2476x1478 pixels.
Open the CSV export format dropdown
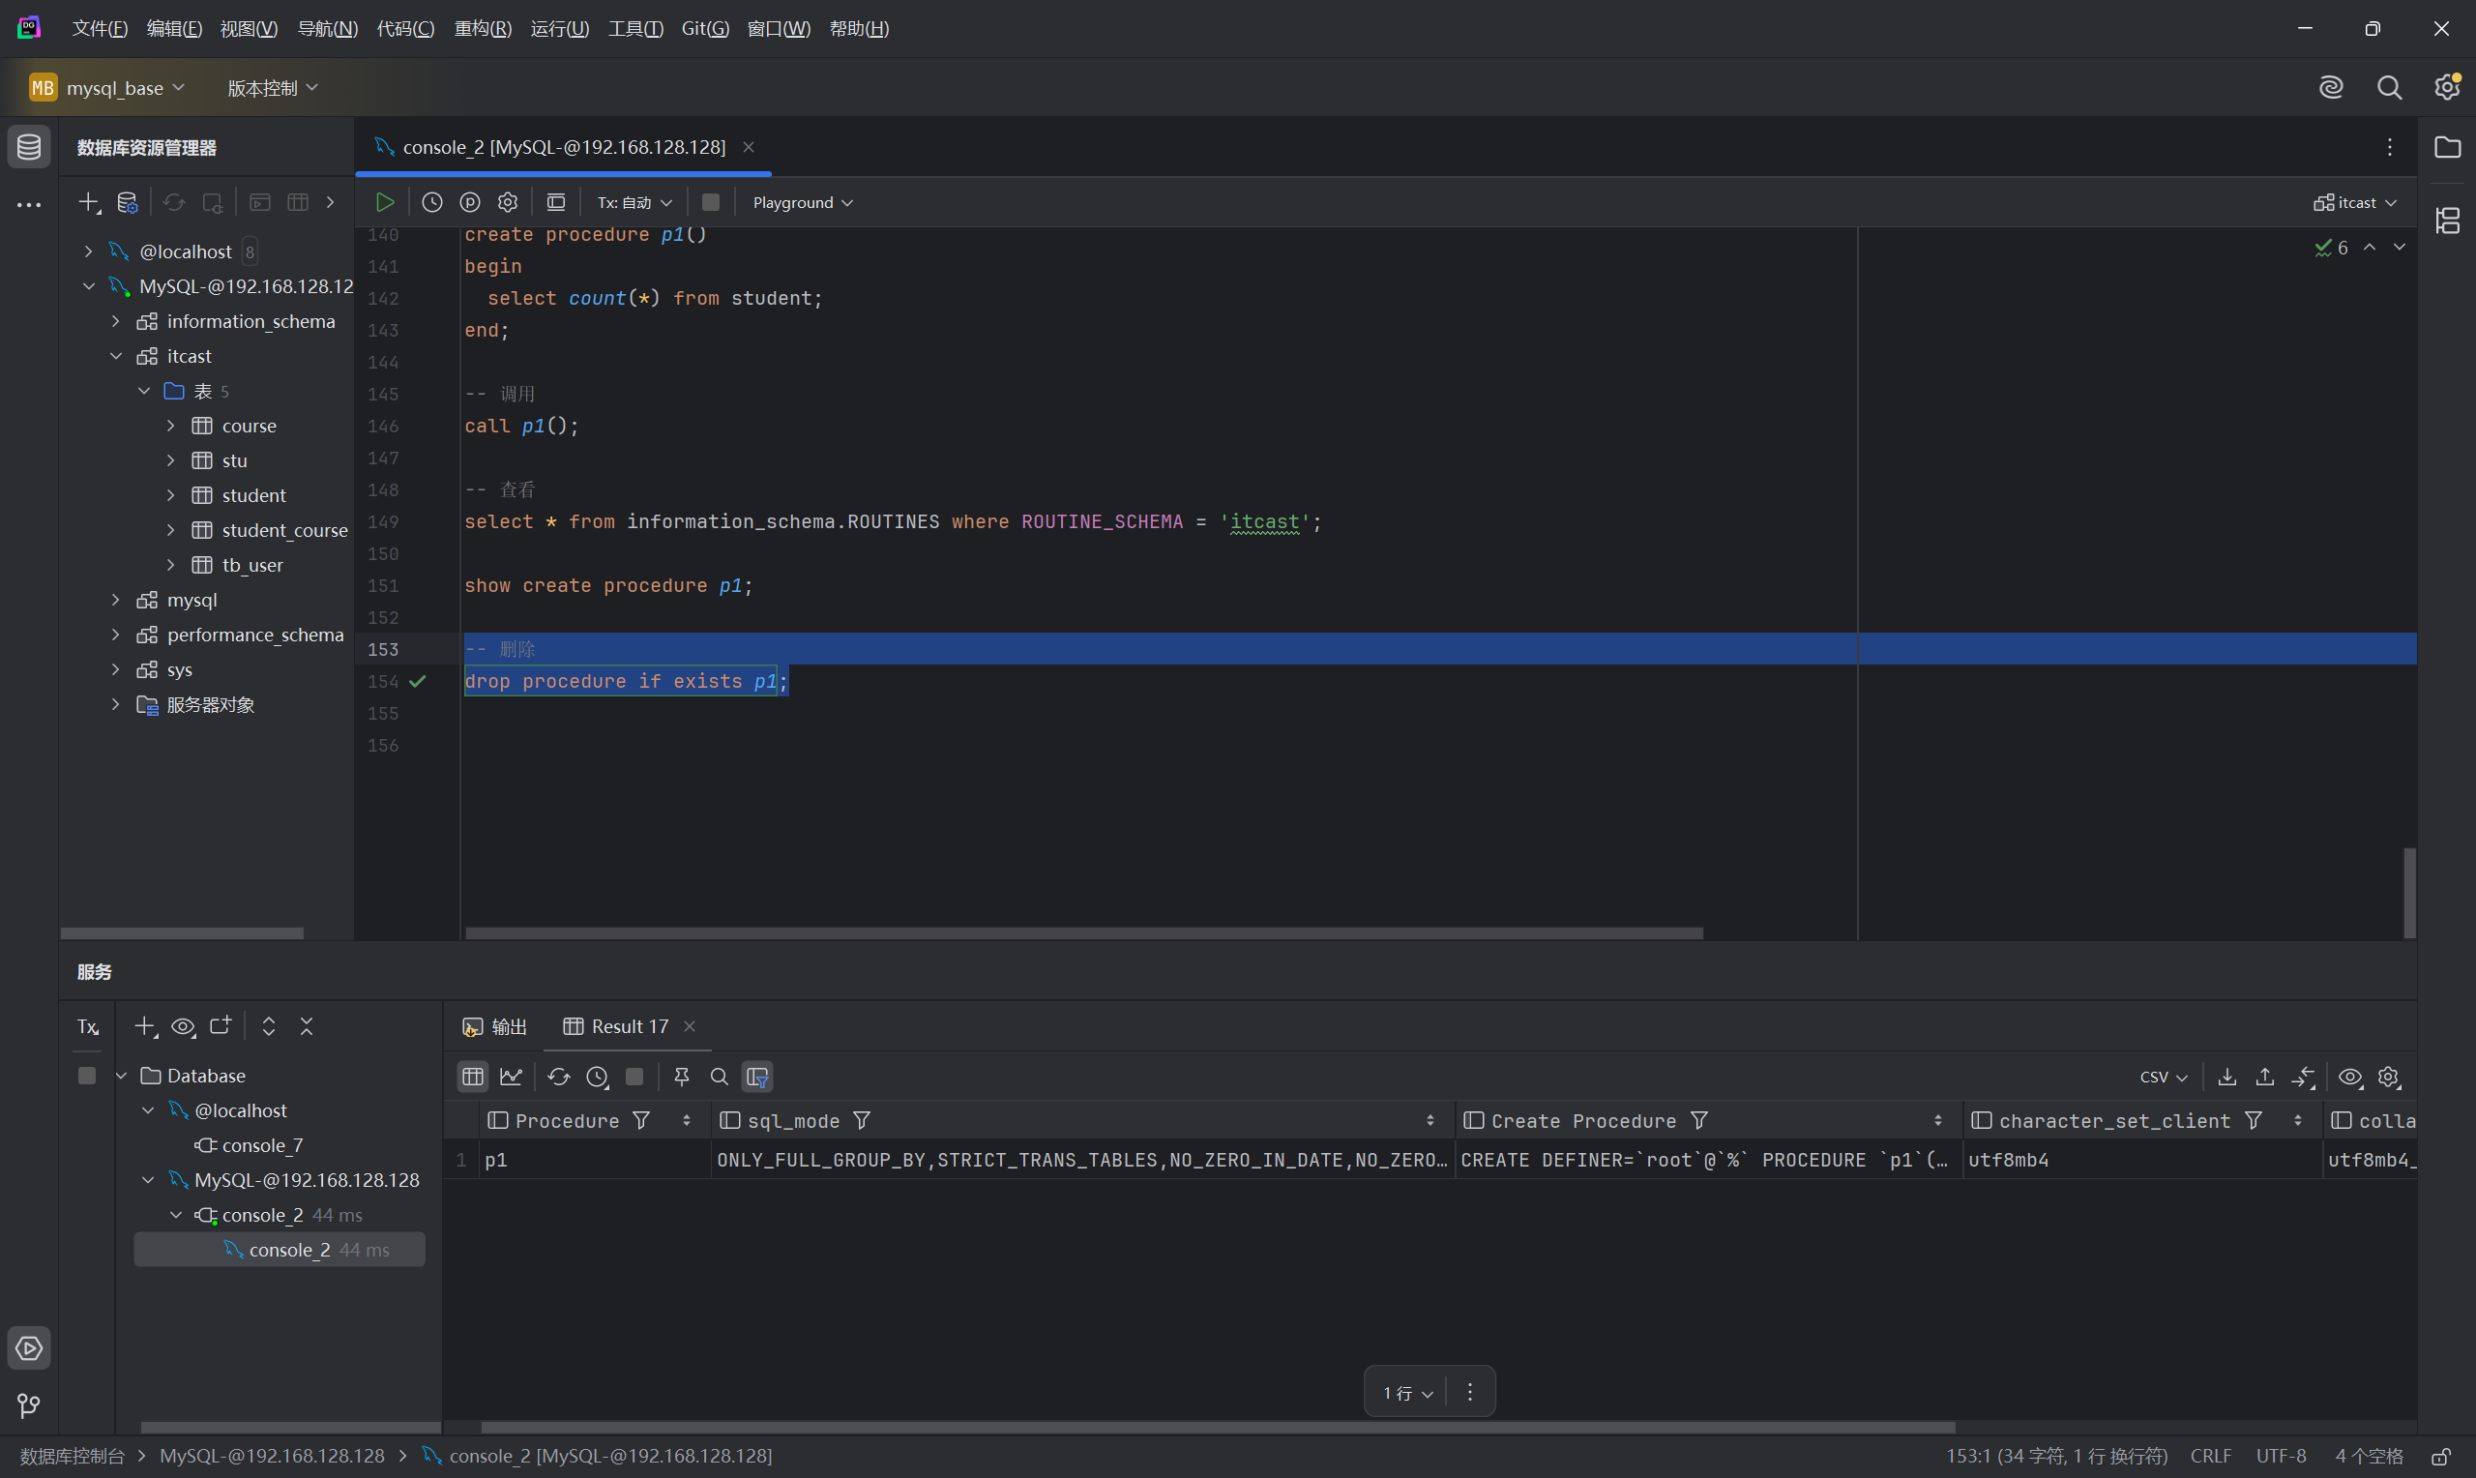2163,1077
